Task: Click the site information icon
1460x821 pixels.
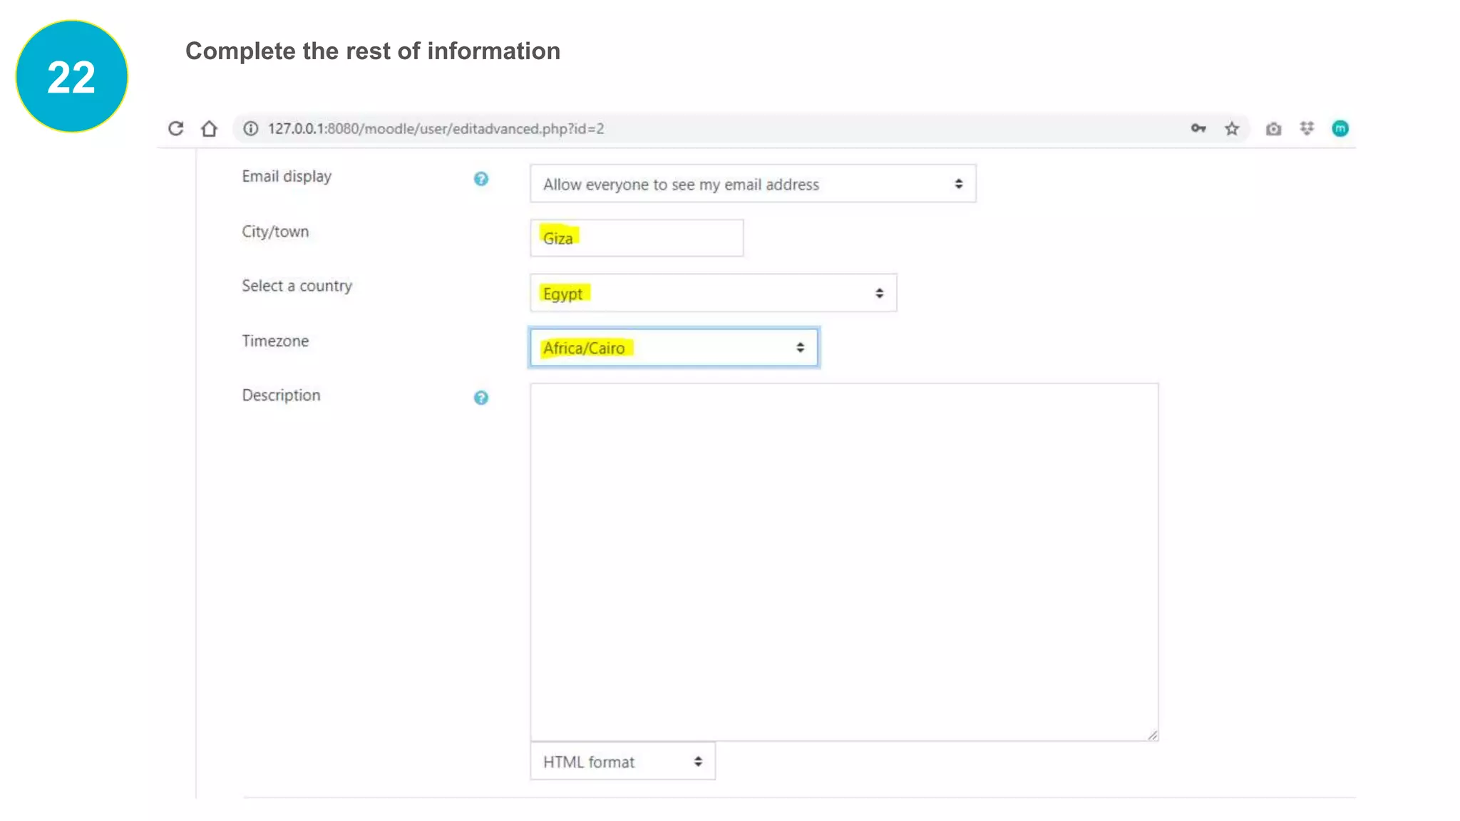Action: [250, 128]
